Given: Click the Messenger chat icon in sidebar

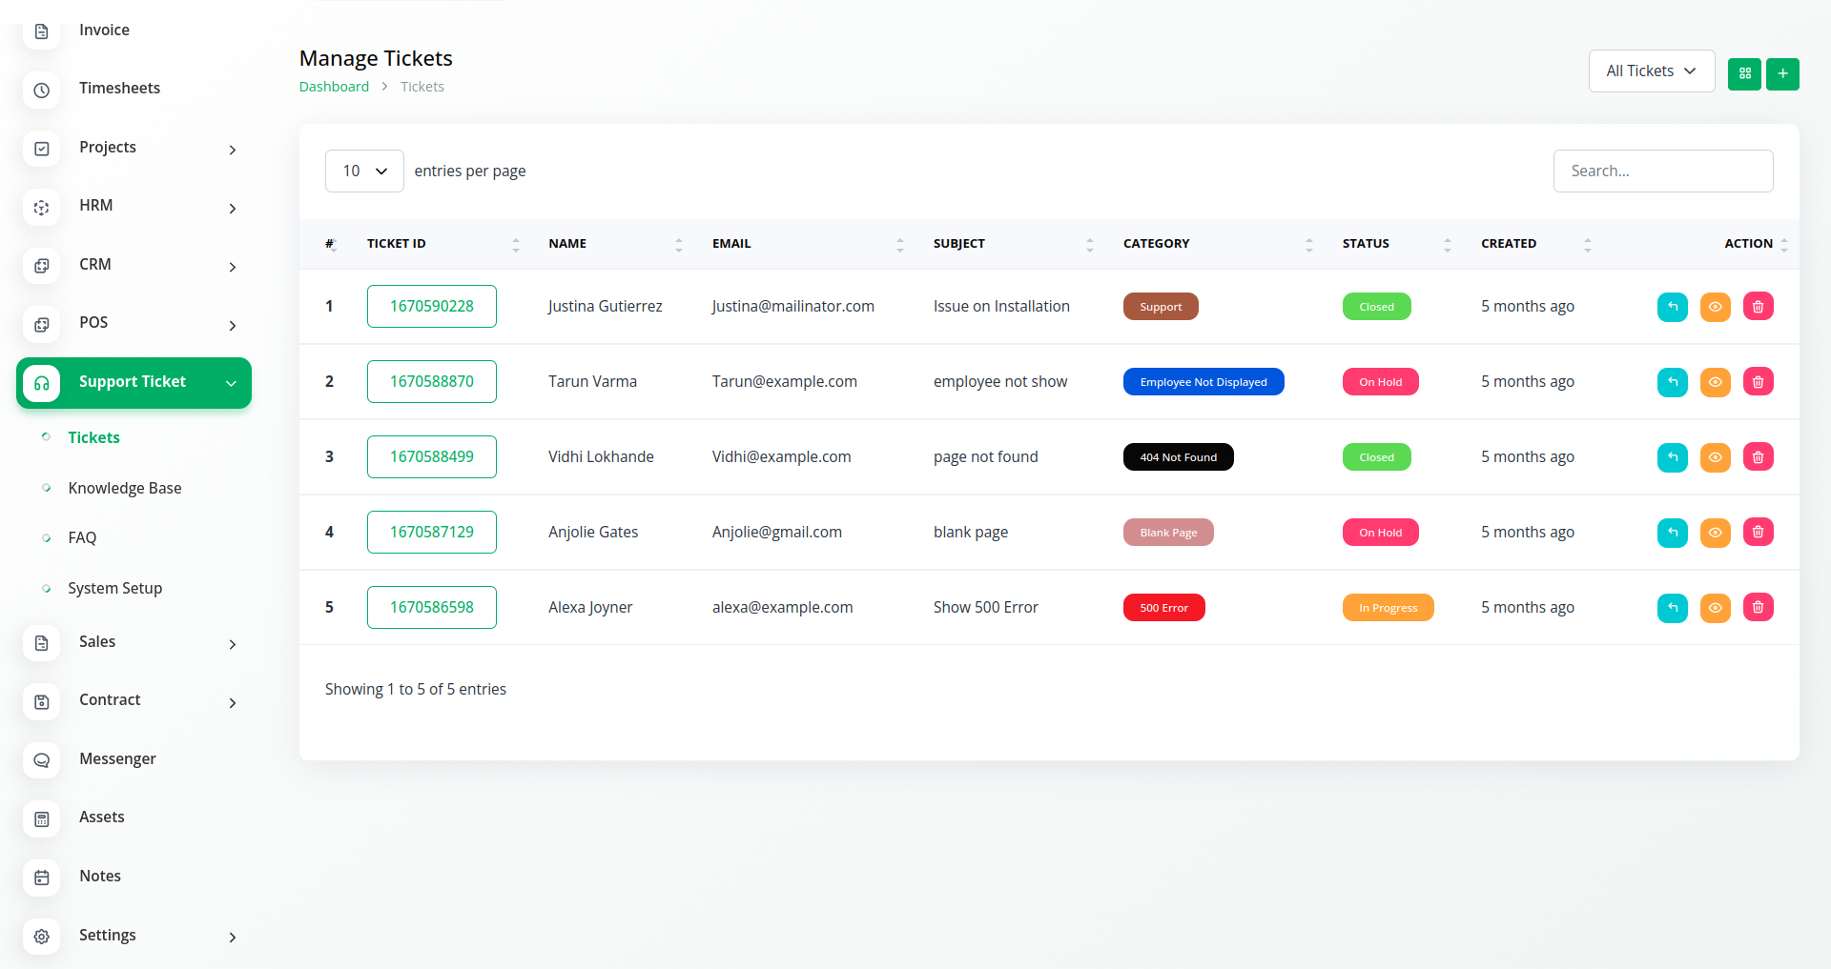Looking at the screenshot, I should point(42,760).
